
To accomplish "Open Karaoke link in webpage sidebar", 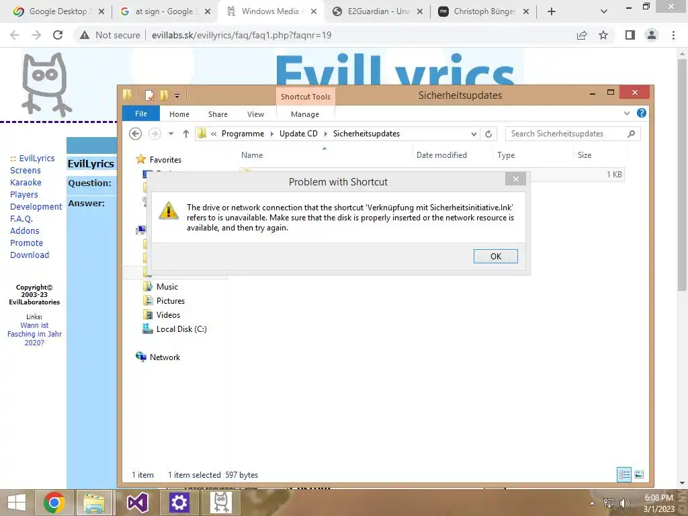I will point(26,183).
